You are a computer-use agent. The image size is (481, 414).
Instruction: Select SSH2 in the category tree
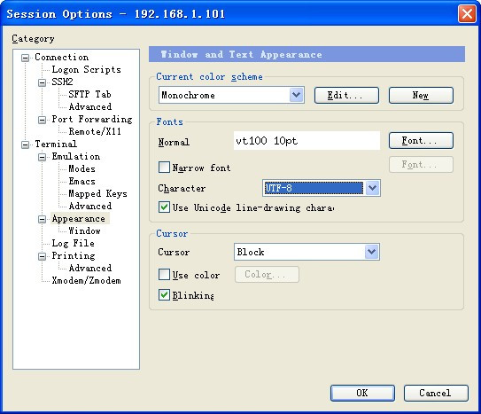(x=62, y=82)
